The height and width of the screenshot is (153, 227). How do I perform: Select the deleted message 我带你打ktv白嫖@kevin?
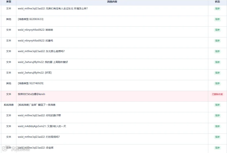click(32, 94)
